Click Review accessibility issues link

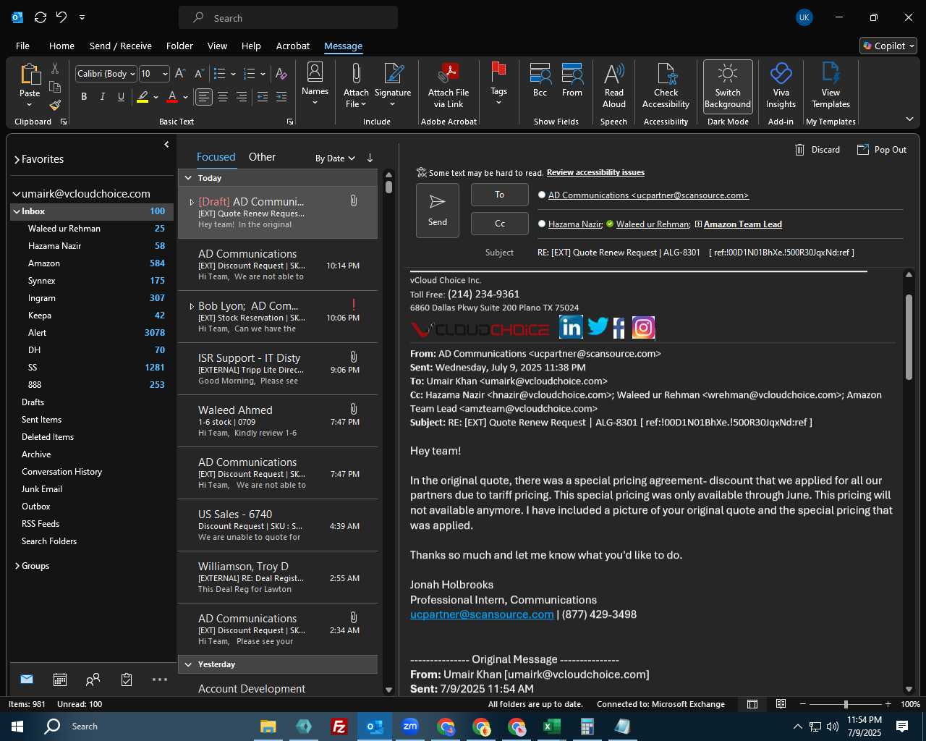click(595, 172)
